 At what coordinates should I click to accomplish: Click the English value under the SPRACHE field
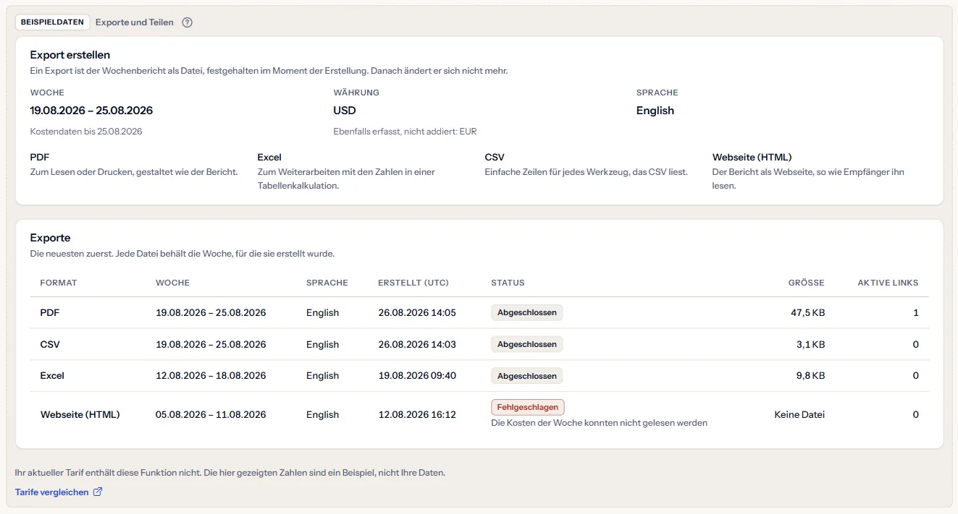coord(655,111)
